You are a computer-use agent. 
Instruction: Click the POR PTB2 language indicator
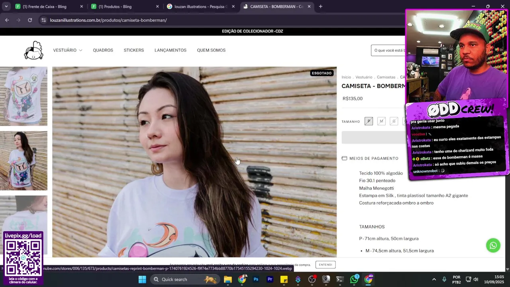pyautogui.click(x=457, y=279)
